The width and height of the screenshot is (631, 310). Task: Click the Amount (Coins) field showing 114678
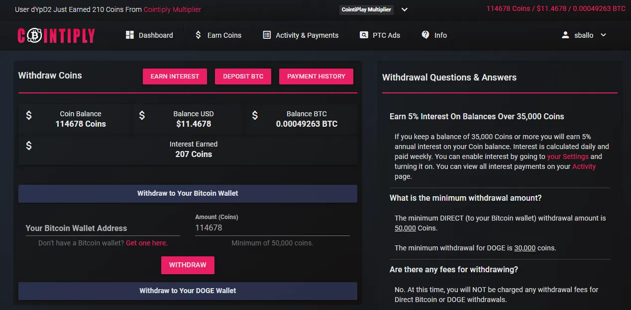click(x=272, y=228)
